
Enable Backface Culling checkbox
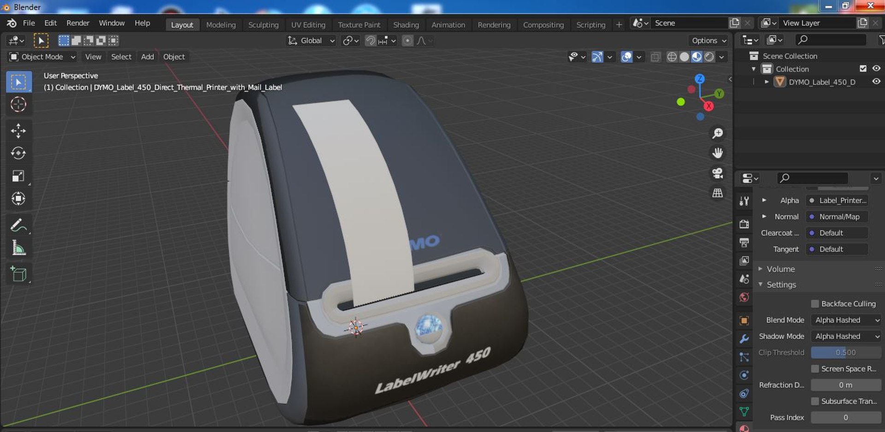[815, 304]
